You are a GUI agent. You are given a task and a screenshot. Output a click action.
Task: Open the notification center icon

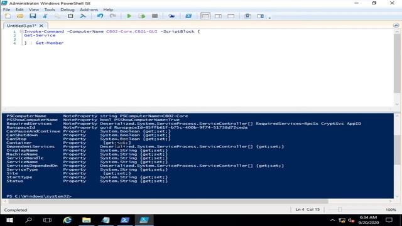pos(389,220)
